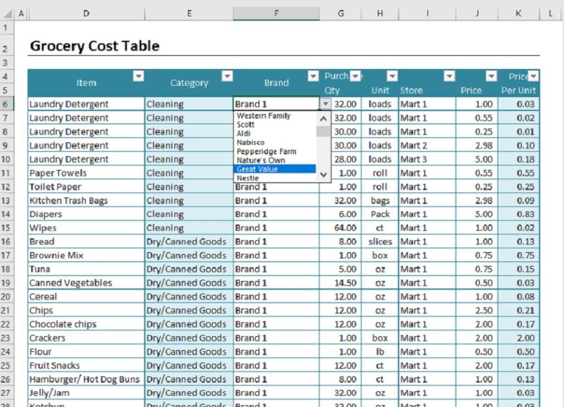
Task: Select column F by clicking its header
Action: 276,12
